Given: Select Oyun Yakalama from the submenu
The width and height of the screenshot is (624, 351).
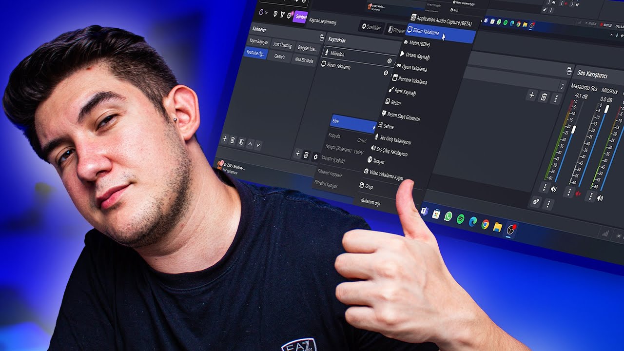Looking at the screenshot, I should pos(411,68).
